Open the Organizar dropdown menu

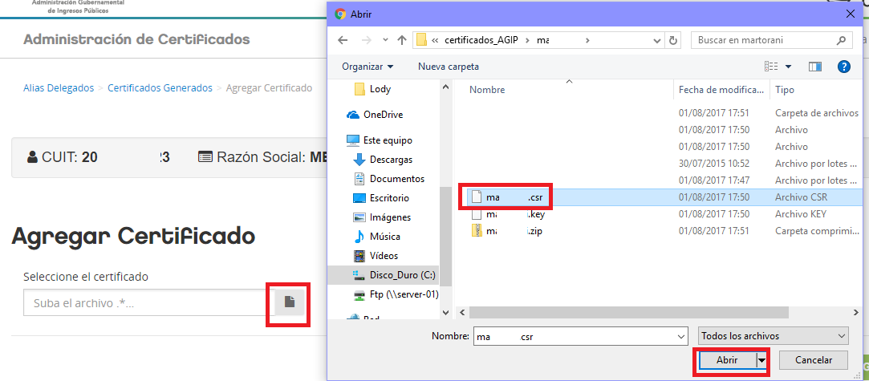click(367, 67)
